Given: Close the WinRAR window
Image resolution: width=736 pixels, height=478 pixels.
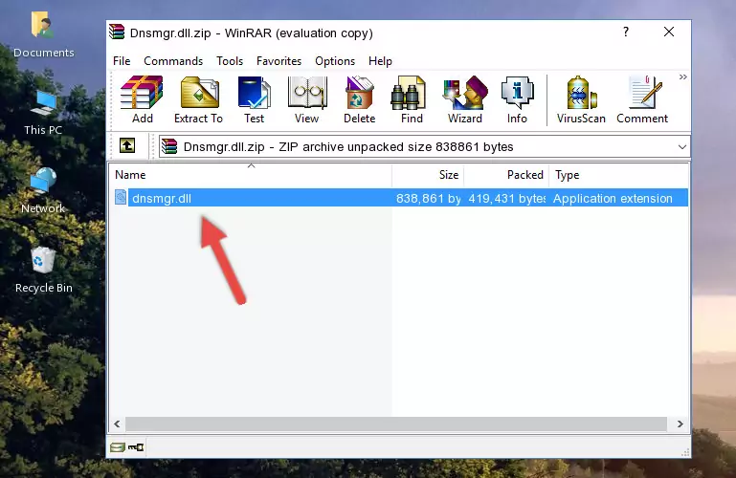Looking at the screenshot, I should pos(669,32).
